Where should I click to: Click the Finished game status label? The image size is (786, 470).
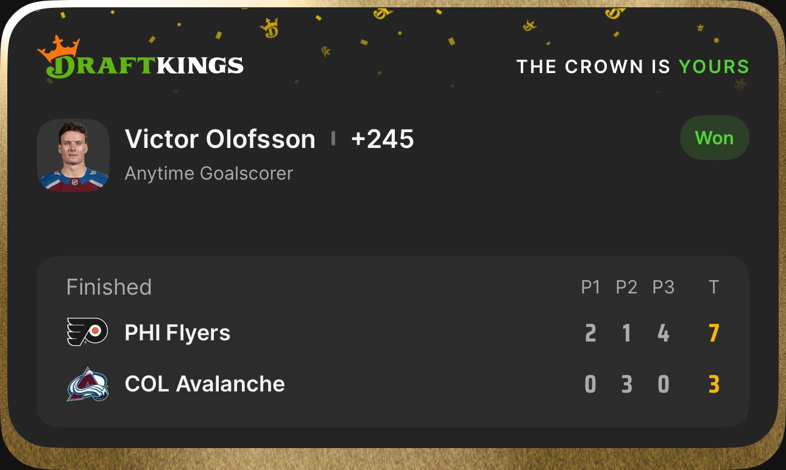click(x=109, y=287)
